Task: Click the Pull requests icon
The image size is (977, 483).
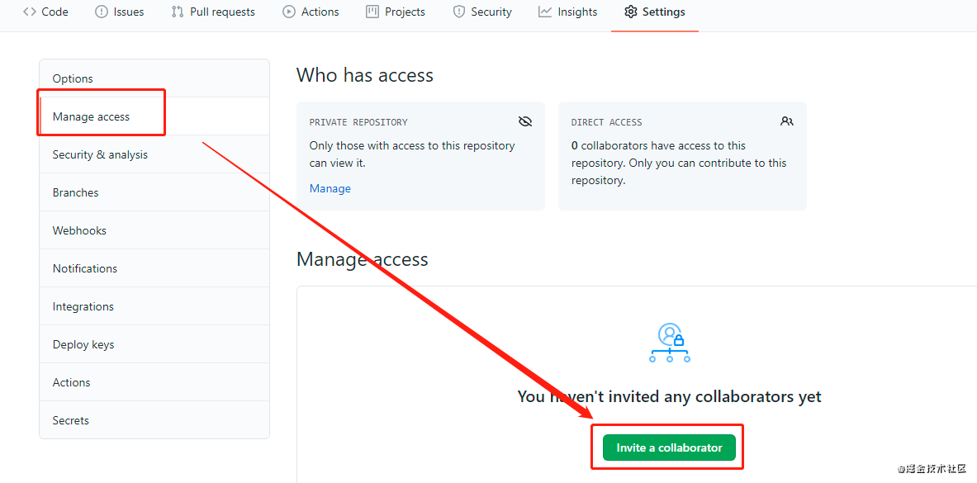Action: click(x=178, y=12)
